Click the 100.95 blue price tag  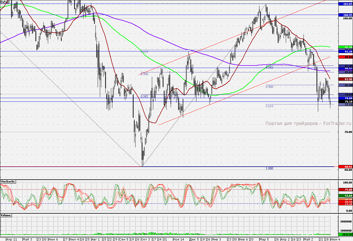click(x=346, y=15)
